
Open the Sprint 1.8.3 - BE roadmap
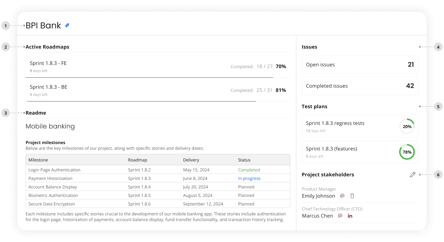pos(158,90)
